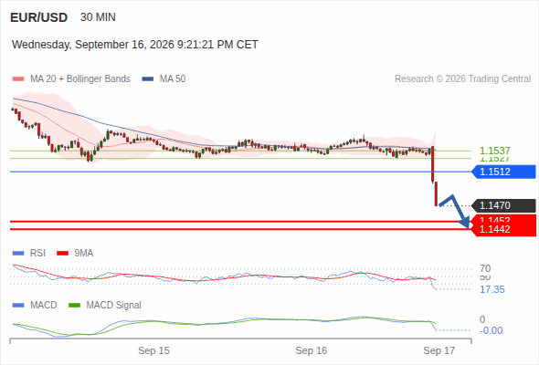Click the MACD blue legend swatch
Viewport: 539px width, 365px height.
coord(18,306)
